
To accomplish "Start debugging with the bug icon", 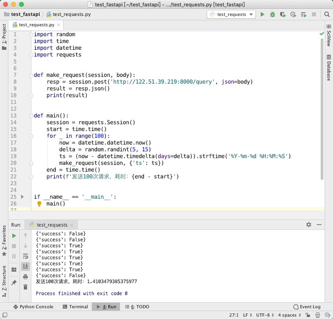I will pyautogui.click(x=273, y=14).
